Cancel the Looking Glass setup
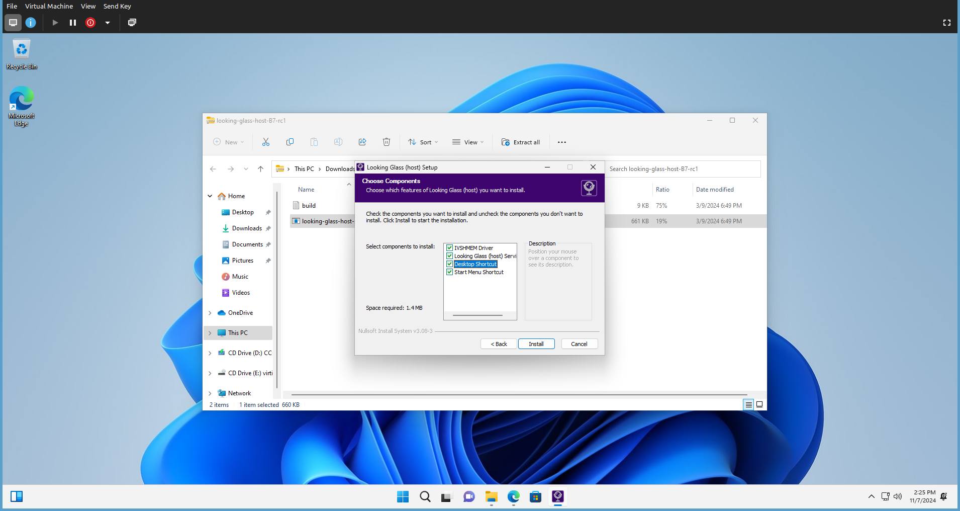The width and height of the screenshot is (960, 511). (x=579, y=344)
